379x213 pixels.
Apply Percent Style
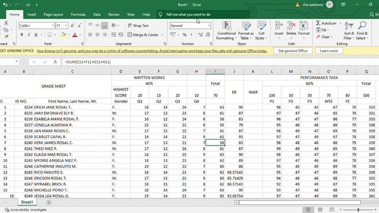(185, 35)
